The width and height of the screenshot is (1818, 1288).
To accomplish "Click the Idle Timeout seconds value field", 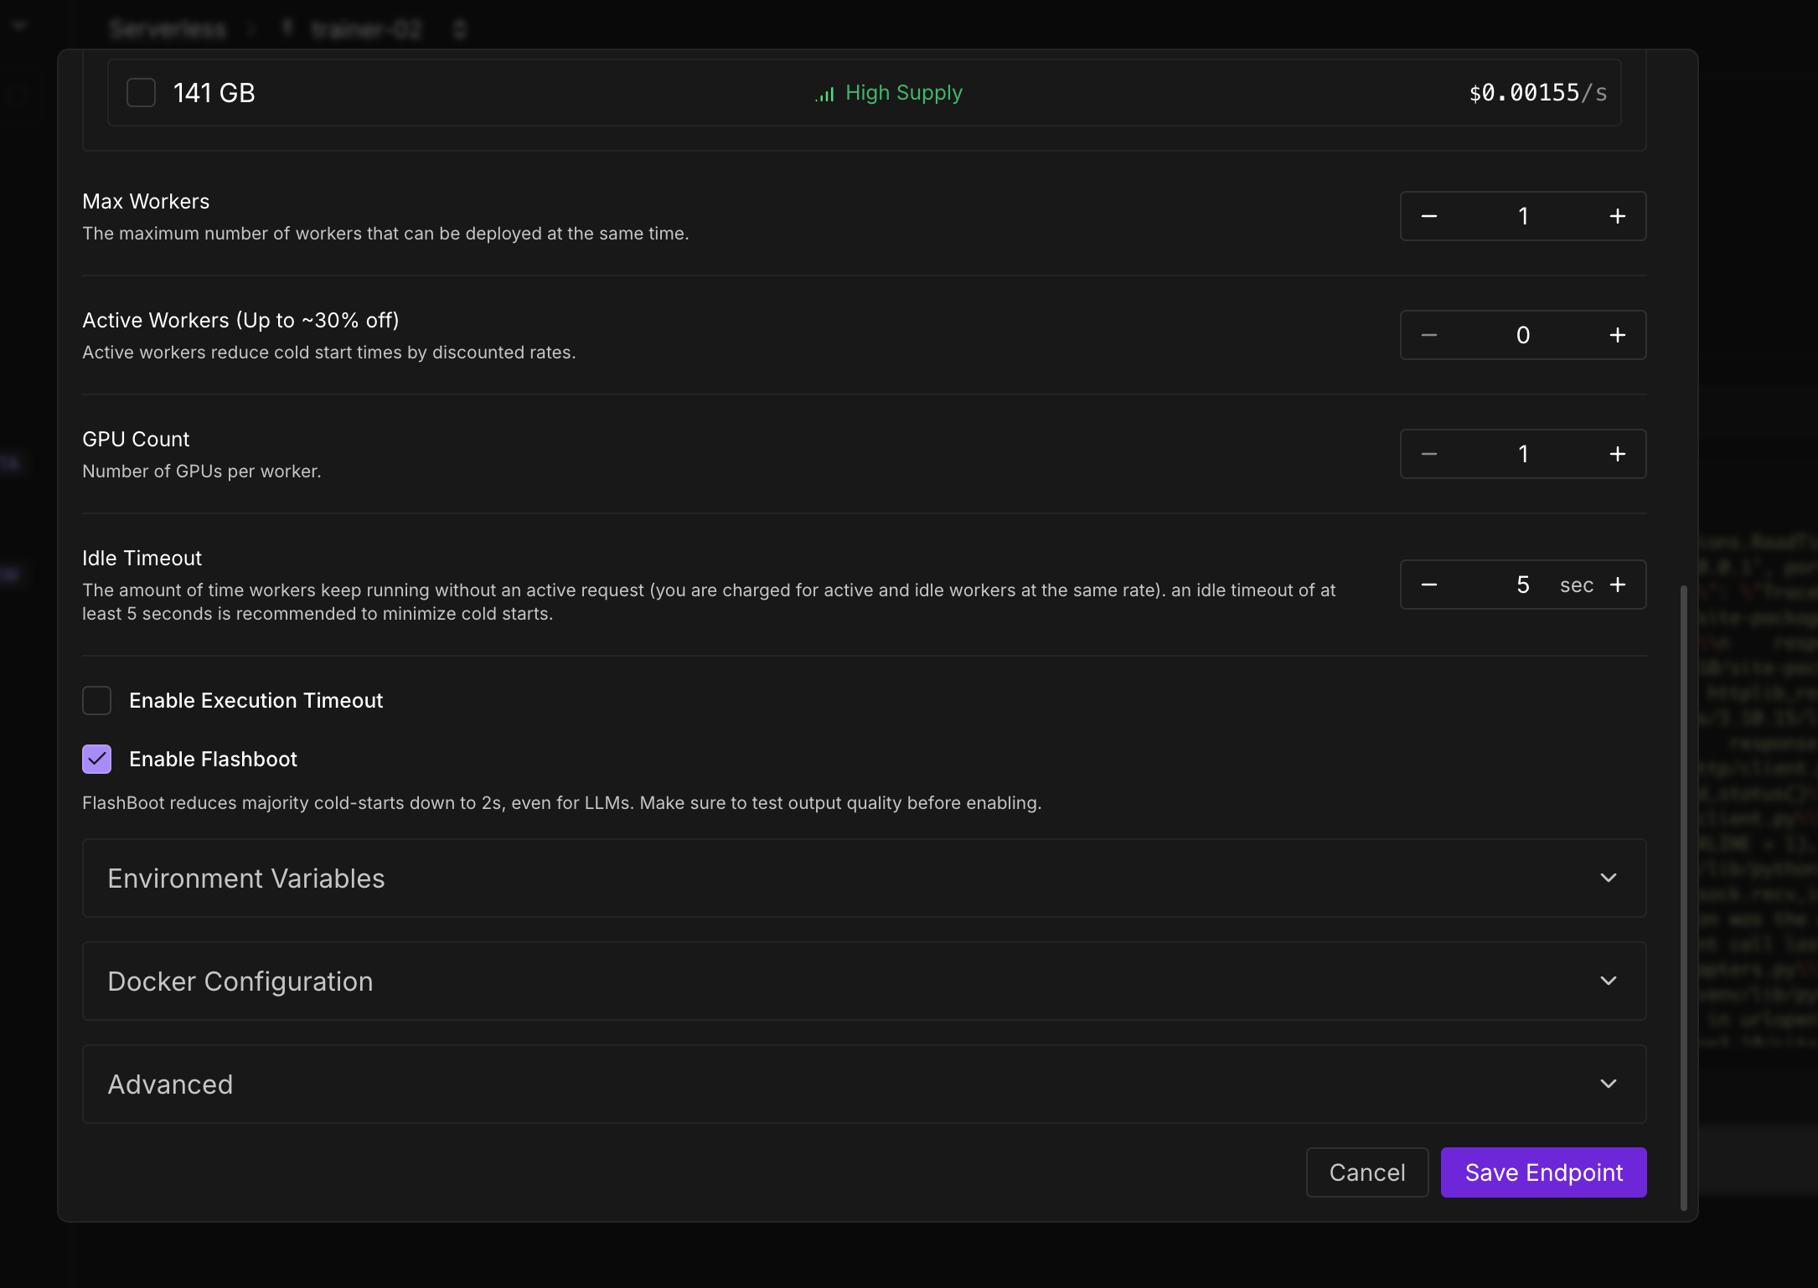I will click(1522, 585).
